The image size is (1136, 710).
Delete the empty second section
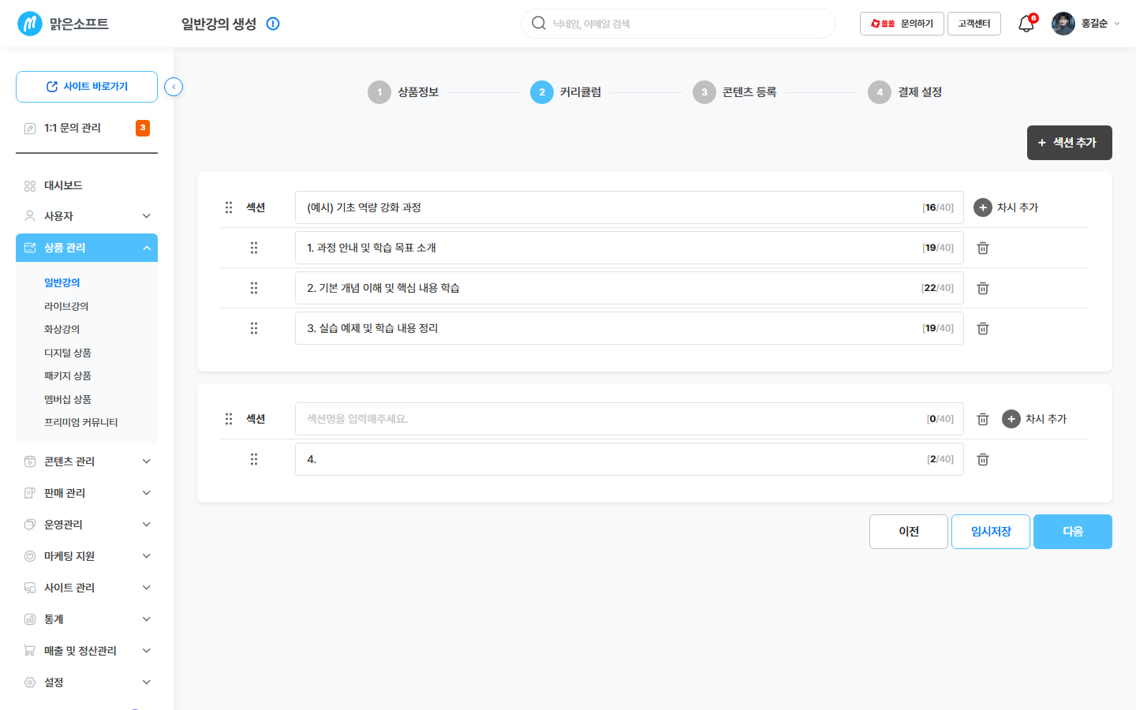983,419
